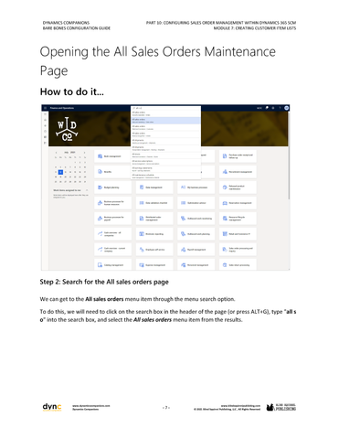339x439 pixels.
Task: Open the Budget planning workspace tile
Action: pos(113,187)
